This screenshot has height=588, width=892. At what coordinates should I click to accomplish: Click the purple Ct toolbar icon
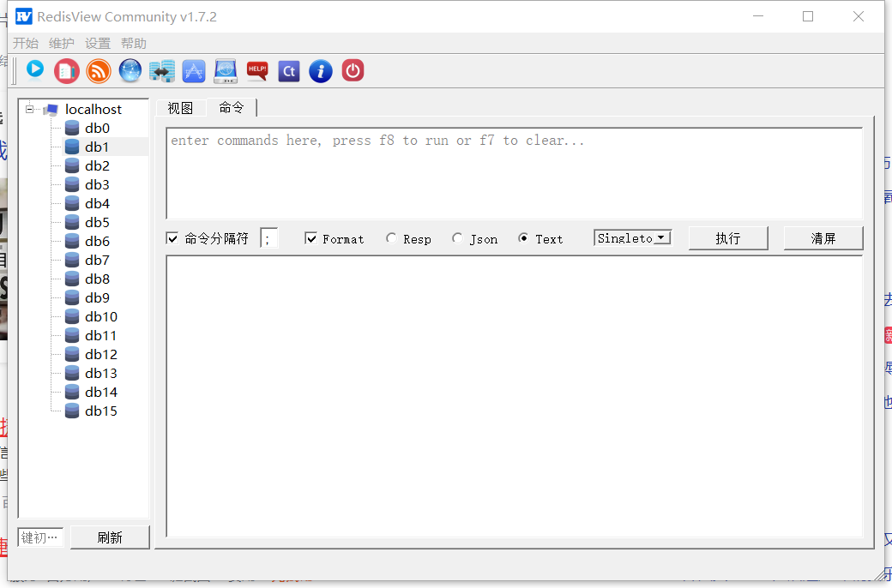289,71
